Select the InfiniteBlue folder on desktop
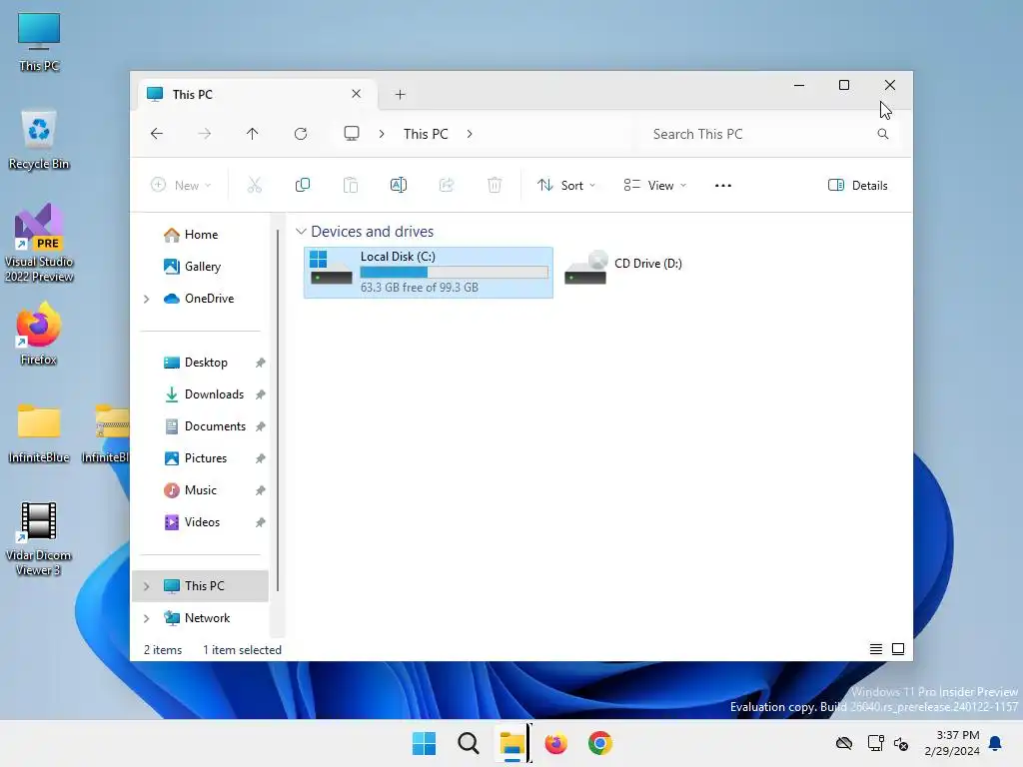Screen dimensions: 1023x767 [x=39, y=433]
